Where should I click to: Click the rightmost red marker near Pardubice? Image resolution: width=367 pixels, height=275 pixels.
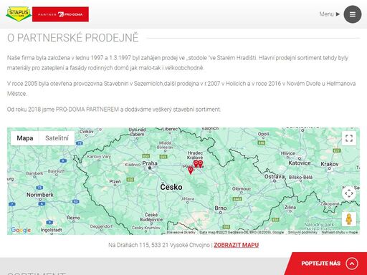pyautogui.click(x=201, y=164)
